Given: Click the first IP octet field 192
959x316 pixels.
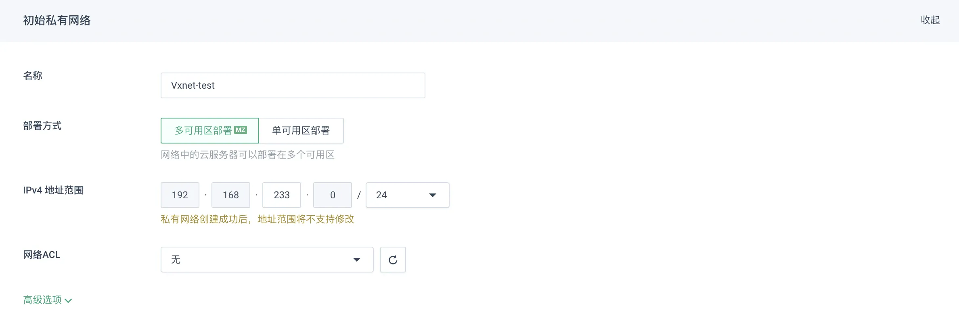Looking at the screenshot, I should (180, 195).
